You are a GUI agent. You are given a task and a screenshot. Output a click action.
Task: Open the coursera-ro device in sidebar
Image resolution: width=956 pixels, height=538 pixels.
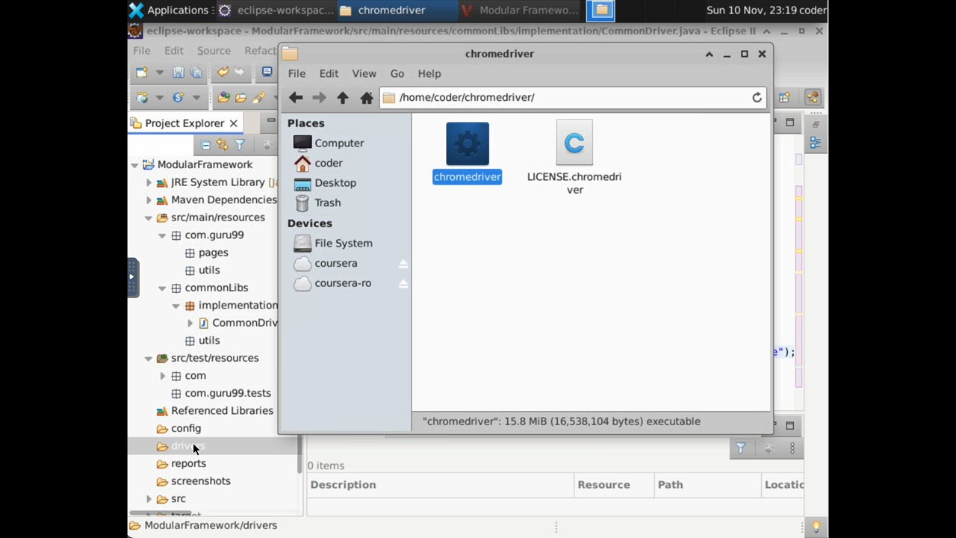coord(343,283)
